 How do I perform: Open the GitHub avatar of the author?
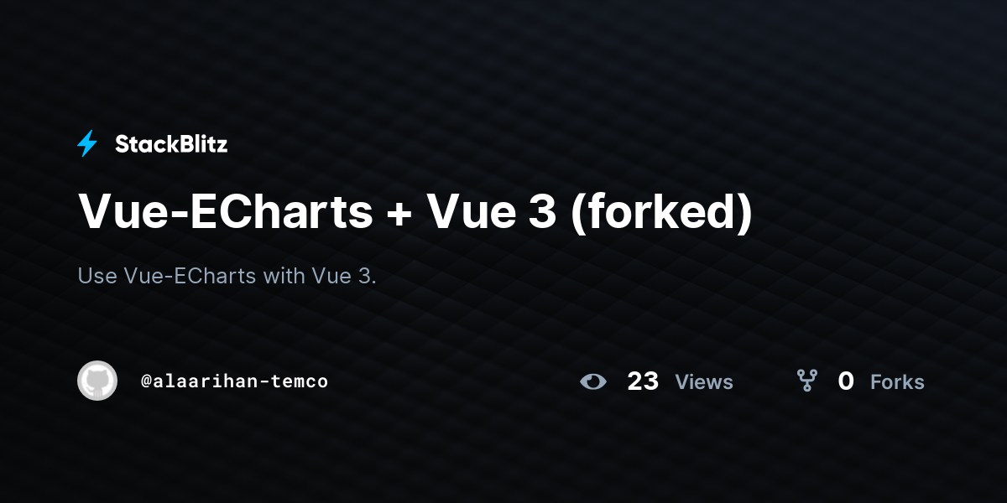[97, 381]
